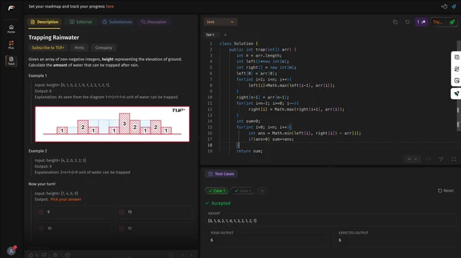461x258 pixels.
Task: Switch to the Discussion tab
Action: [154, 22]
